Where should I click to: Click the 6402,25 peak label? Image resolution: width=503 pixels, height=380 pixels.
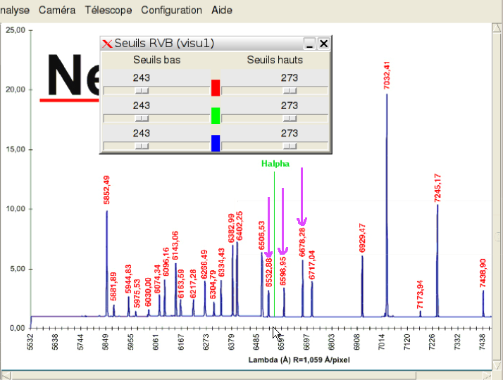239,226
